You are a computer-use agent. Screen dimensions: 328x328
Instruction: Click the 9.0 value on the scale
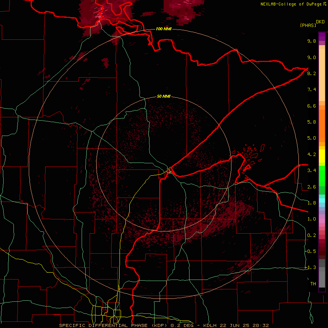point(312,57)
